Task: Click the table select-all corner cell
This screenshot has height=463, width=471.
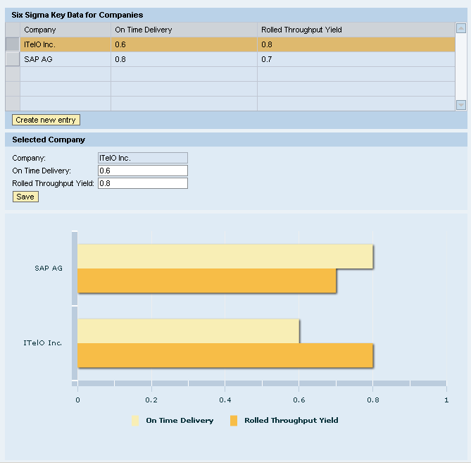Action: click(x=13, y=30)
